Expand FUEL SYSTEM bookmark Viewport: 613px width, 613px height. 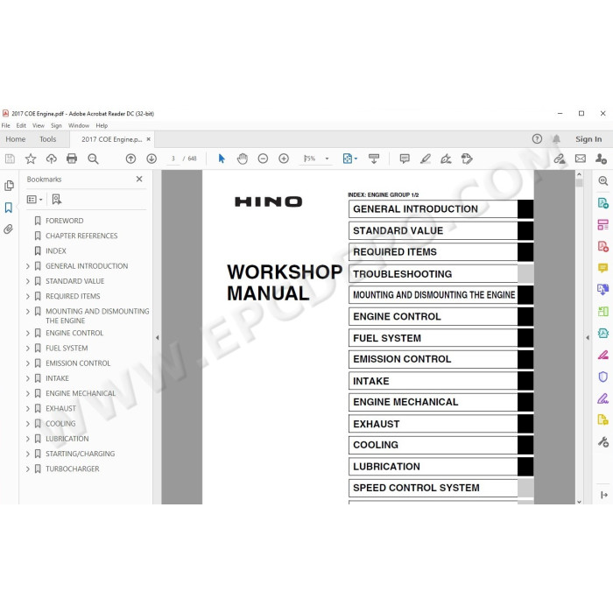[x=28, y=349]
